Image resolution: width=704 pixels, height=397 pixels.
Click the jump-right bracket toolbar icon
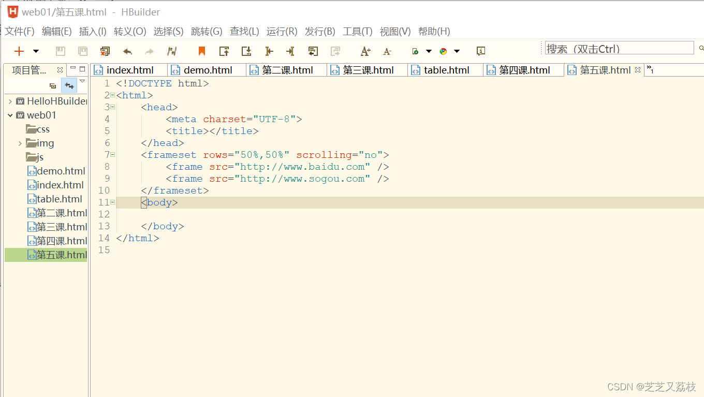pyautogui.click(x=290, y=51)
